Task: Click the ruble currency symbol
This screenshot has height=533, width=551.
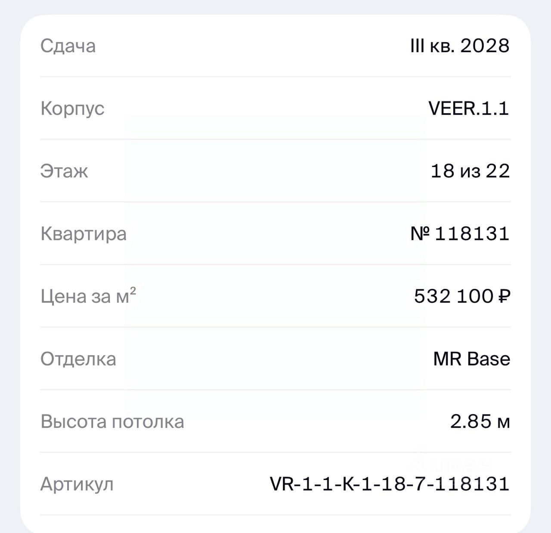Action: [505, 296]
